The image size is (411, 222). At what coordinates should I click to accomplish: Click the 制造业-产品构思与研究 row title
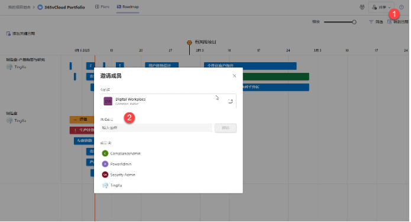[x=25, y=60]
